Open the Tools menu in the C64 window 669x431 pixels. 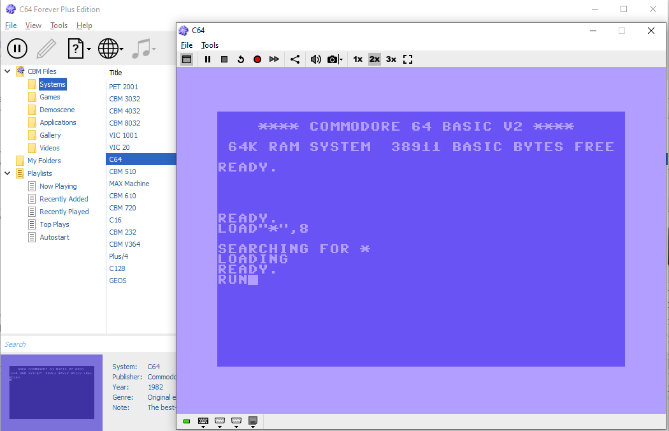pos(210,45)
